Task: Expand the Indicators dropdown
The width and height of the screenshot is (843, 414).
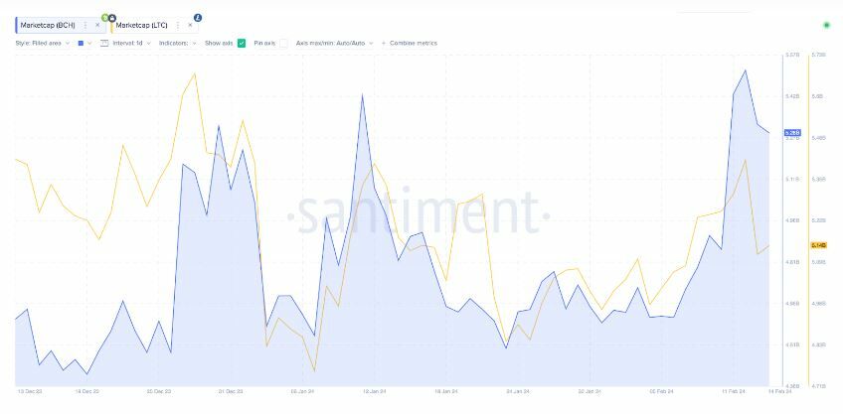Action: (177, 43)
